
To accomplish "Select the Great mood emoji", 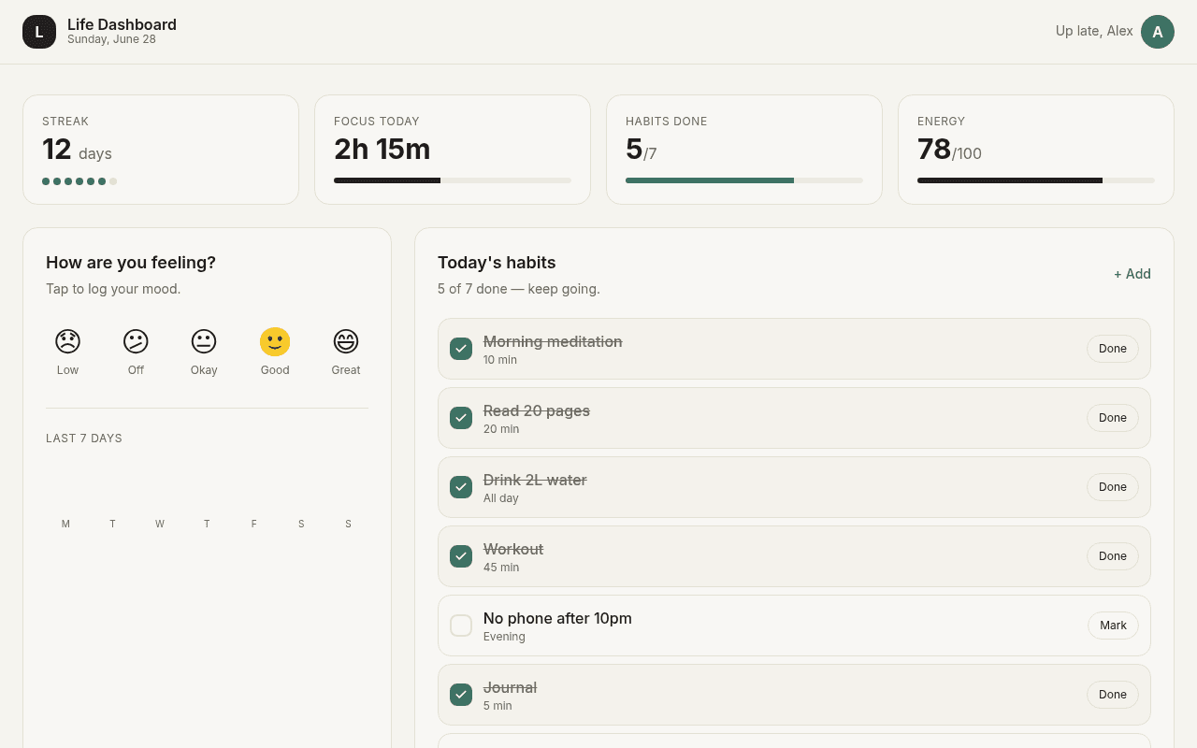I will point(346,341).
